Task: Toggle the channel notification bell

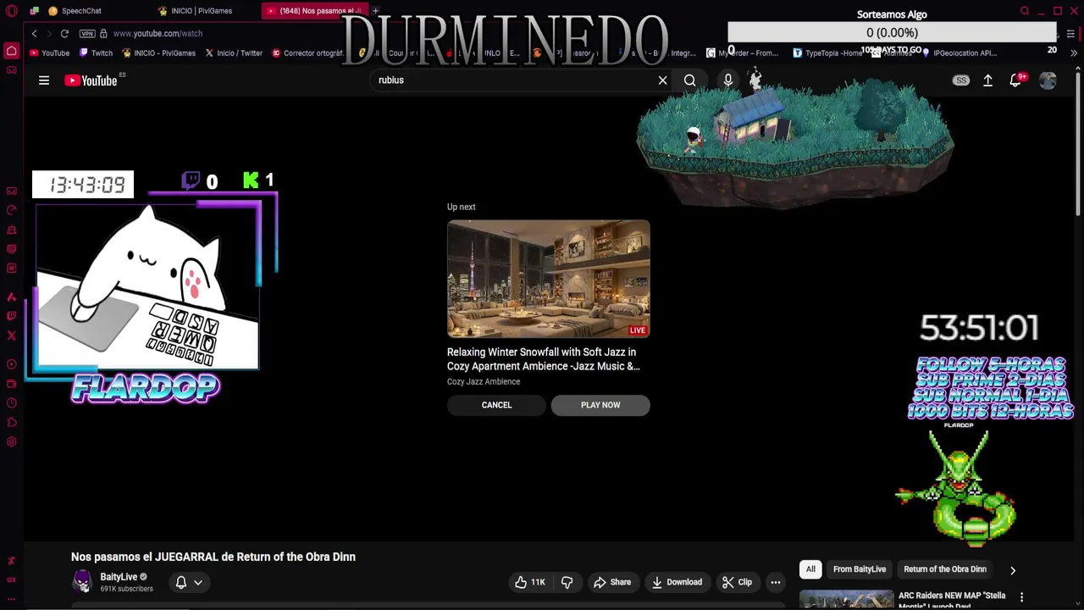Action: click(180, 582)
